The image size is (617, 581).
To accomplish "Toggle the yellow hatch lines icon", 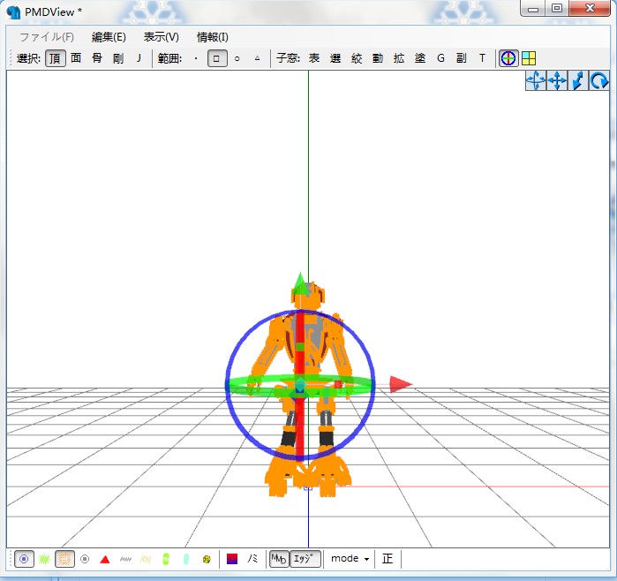I will click(x=146, y=559).
